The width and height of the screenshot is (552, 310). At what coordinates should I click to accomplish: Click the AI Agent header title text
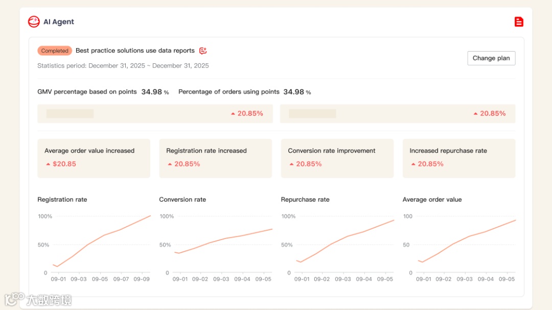click(x=59, y=22)
